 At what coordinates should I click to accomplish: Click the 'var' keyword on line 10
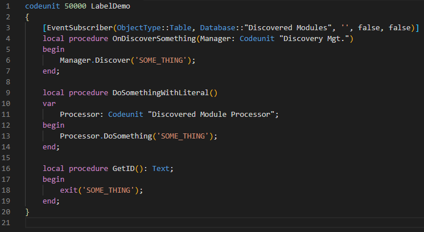pos(49,103)
